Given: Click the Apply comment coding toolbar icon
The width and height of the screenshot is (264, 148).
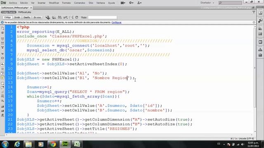Looking at the screenshot, I should (x=2, y=83).
